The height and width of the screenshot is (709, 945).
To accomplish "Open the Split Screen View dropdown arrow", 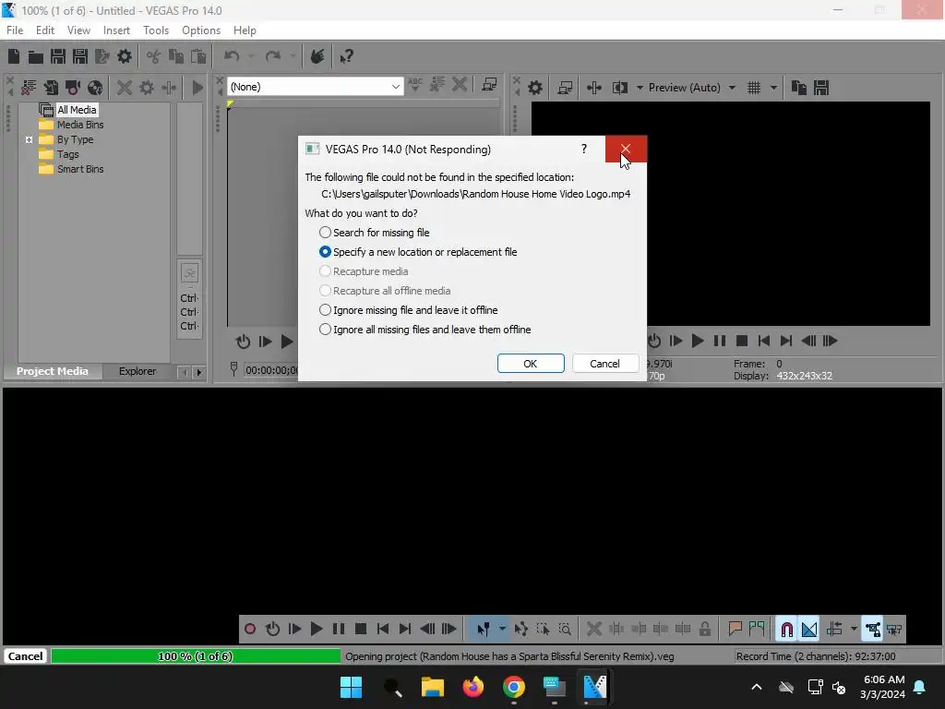I will click(x=640, y=88).
